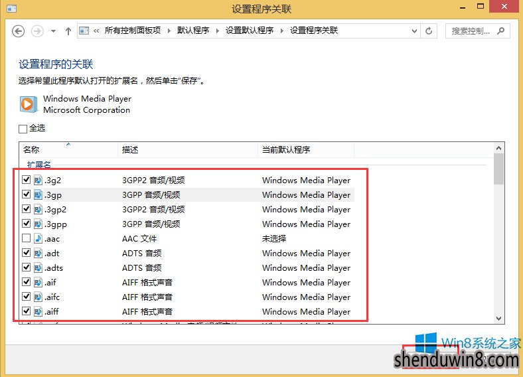Viewport: 523px width, 377px height.
Task: Click list scrollbar down arrow
Action: pyautogui.click(x=498, y=319)
